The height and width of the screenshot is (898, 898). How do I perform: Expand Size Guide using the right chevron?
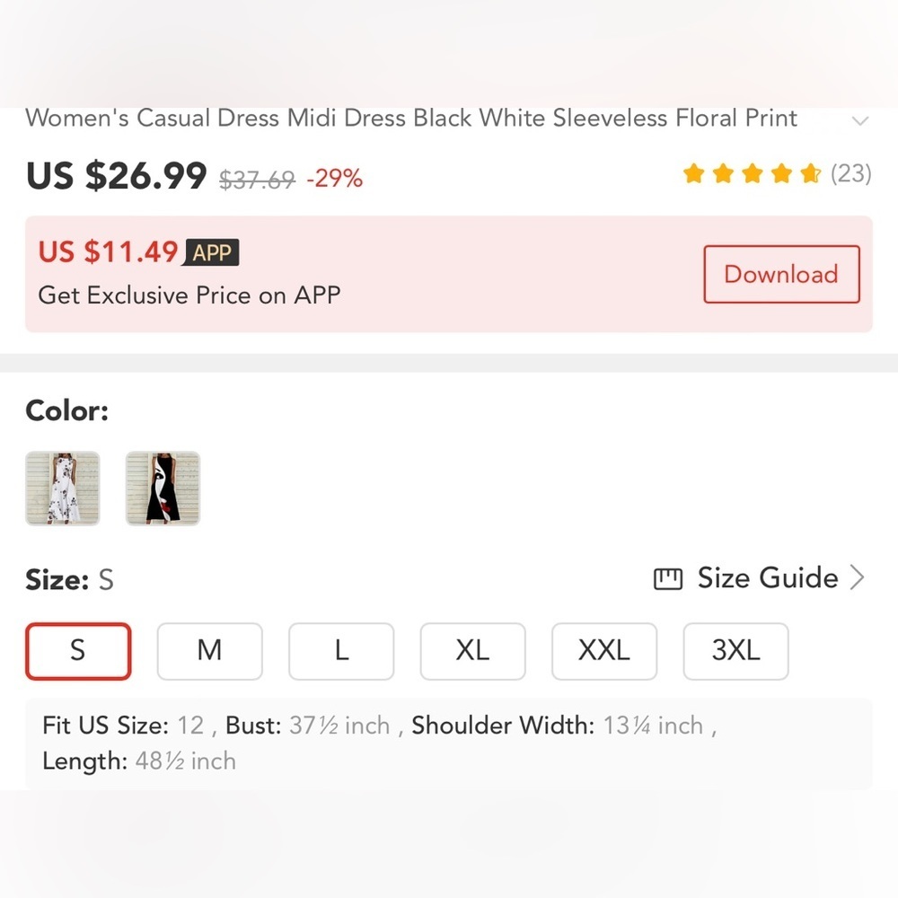pyautogui.click(x=858, y=578)
